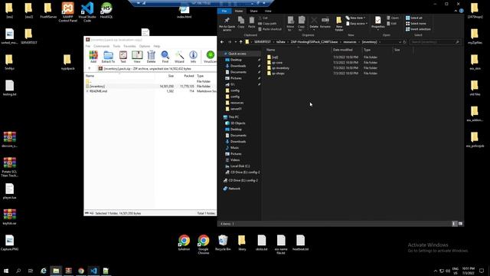Open Visual Studio Code from taskbar
The height and width of the screenshot is (276, 490).
pyautogui.click(x=93, y=271)
